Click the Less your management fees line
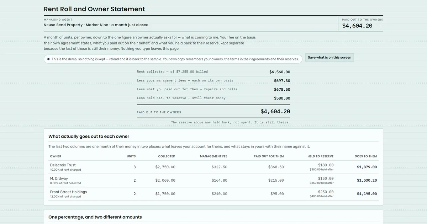Screen dimensions: 427x224 tap(185, 81)
